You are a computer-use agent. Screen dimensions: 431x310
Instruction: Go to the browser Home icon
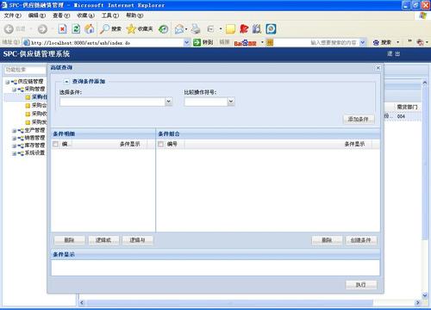[x=90, y=28]
